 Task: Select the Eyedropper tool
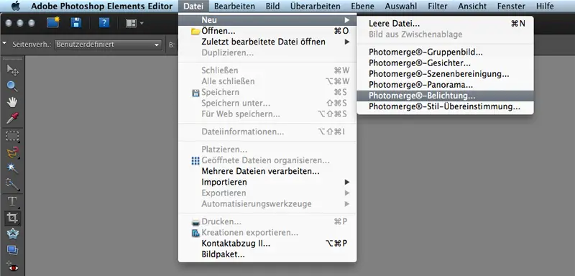tap(12, 119)
